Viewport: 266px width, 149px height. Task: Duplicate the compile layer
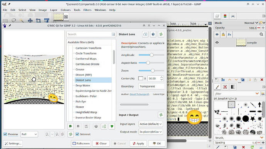point(242,79)
